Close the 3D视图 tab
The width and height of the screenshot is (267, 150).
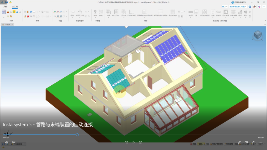click(12, 25)
